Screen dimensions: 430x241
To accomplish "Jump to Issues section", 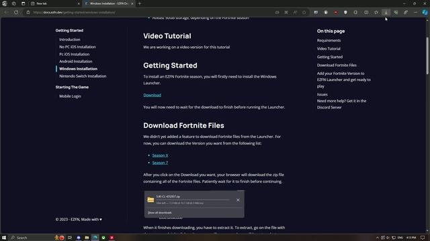I will pyautogui.click(x=322, y=94).
